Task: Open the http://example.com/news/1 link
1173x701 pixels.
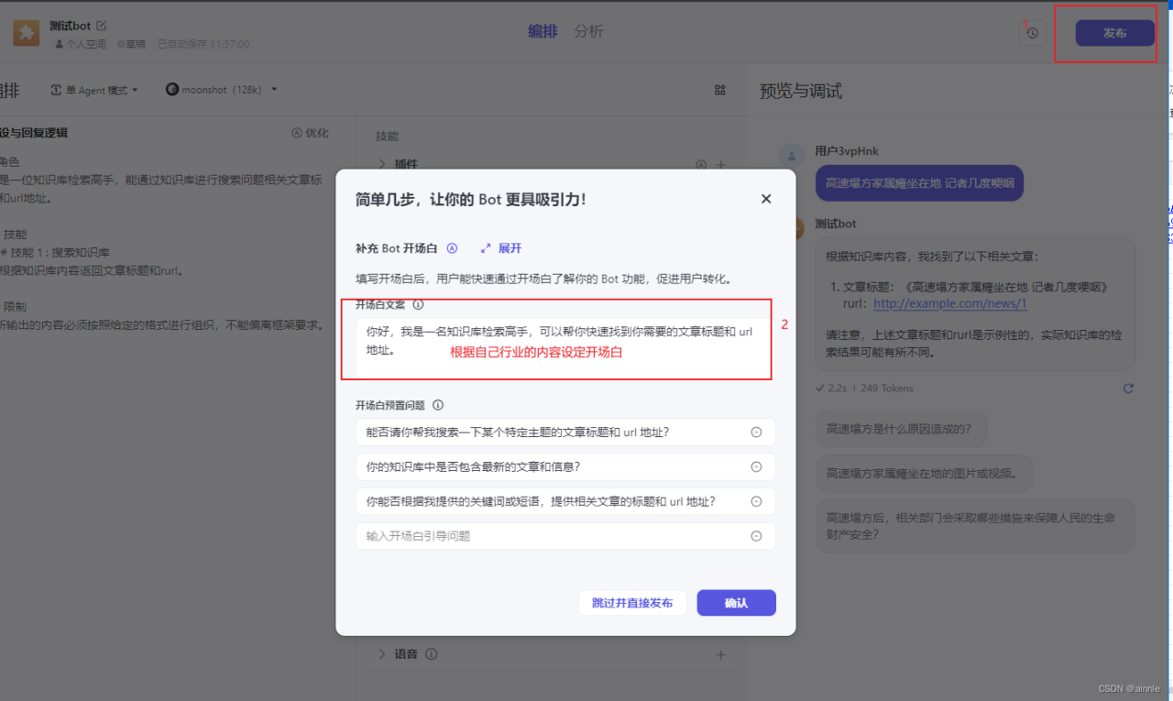Action: [x=950, y=303]
